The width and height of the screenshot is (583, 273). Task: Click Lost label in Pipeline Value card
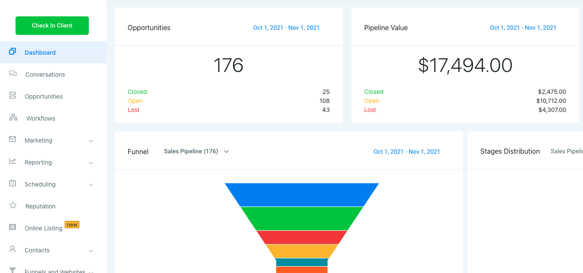pos(370,110)
